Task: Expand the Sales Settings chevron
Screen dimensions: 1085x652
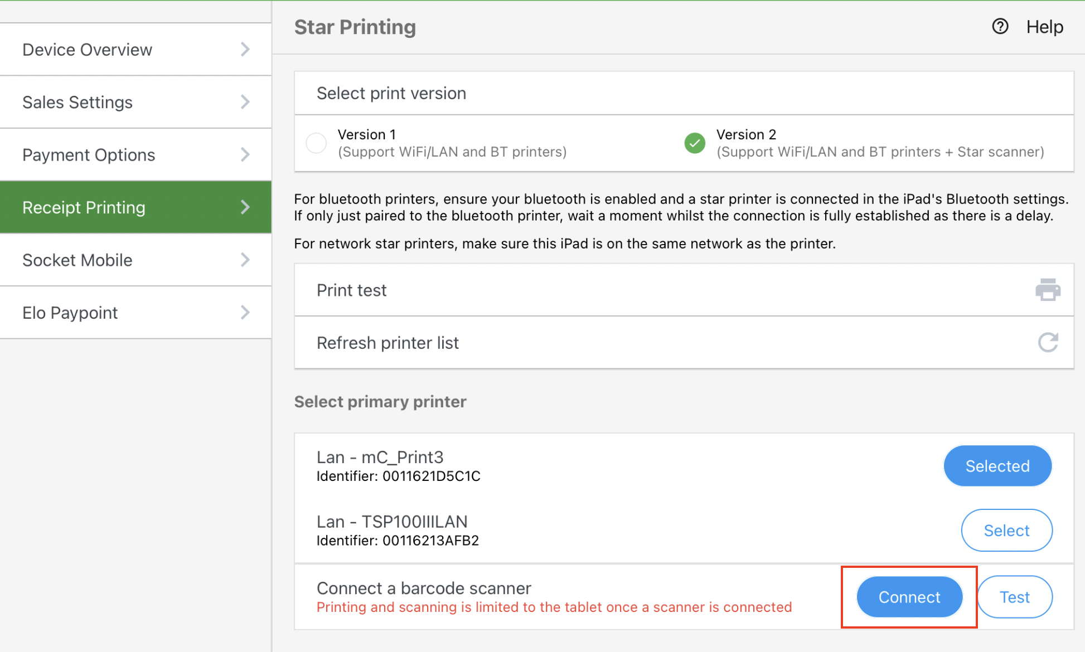Action: coord(245,101)
